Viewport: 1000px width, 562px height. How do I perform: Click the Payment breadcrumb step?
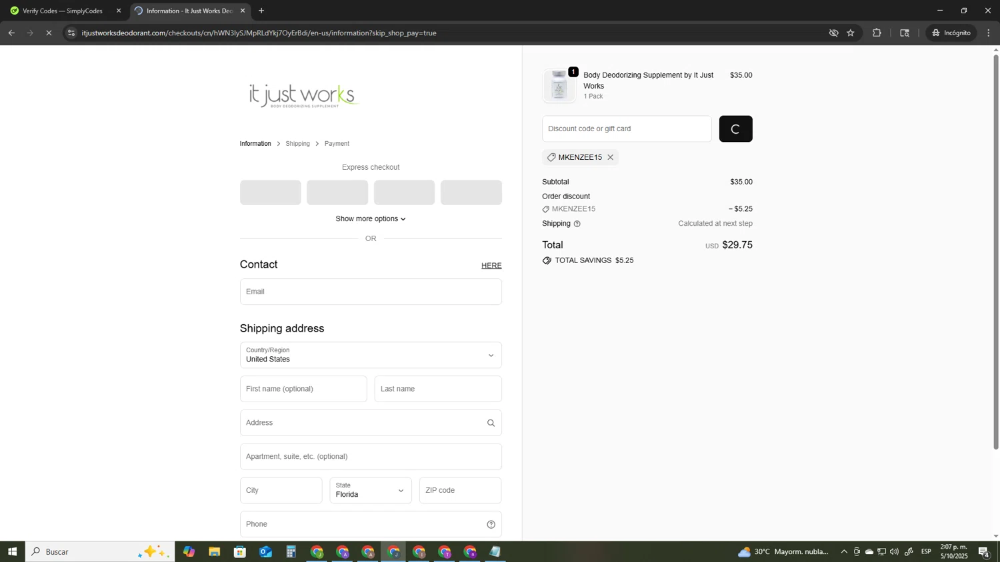(x=337, y=144)
